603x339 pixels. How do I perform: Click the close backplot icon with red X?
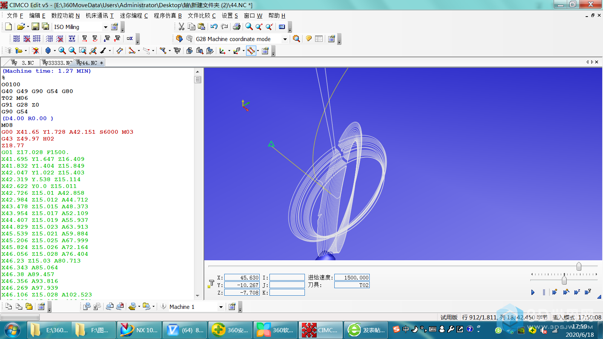point(35,51)
